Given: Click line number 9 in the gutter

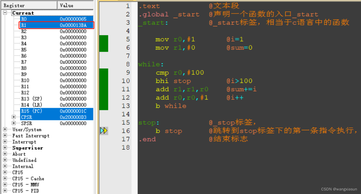Looking at the screenshot, I should point(128,73).
